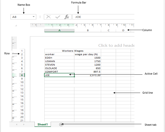165x132 pixels.
Task: Select the wage value 897.5
Action: tap(88, 72)
